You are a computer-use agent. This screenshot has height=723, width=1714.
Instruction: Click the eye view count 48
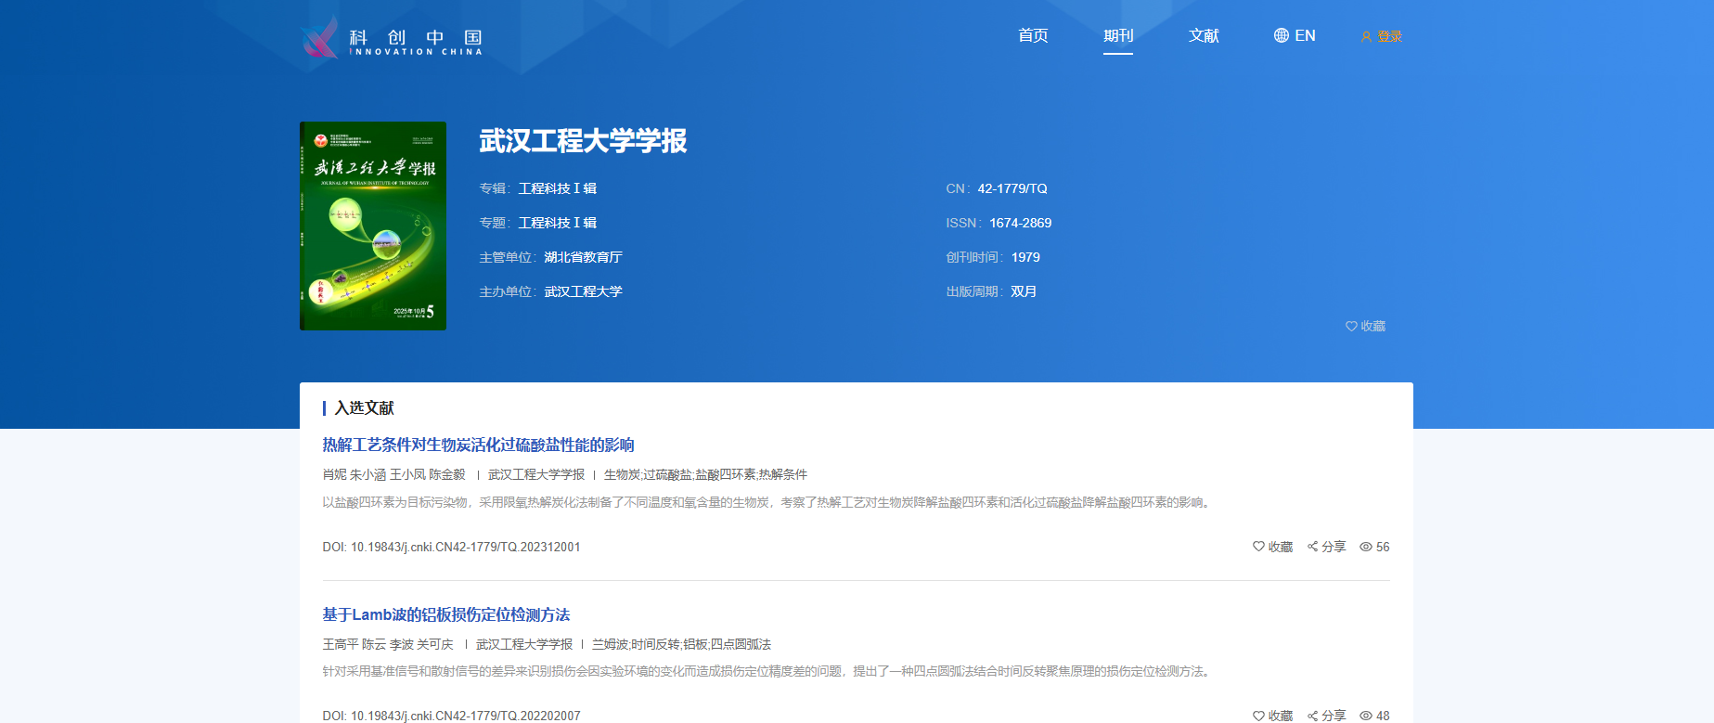(x=1366, y=716)
